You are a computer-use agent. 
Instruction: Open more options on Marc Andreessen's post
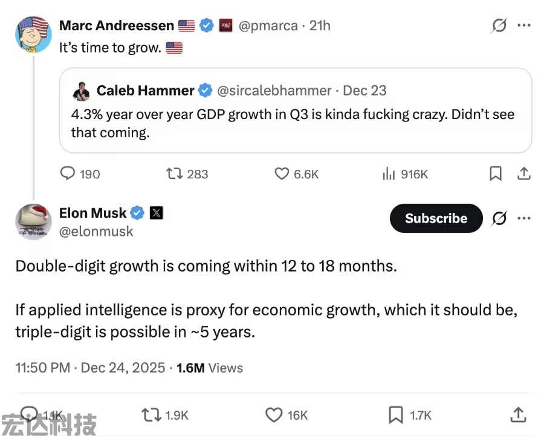pos(524,25)
